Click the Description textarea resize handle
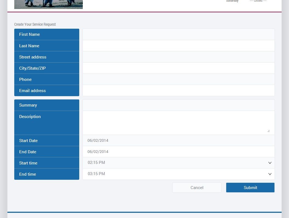The height and width of the screenshot is (218, 289). (x=268, y=131)
